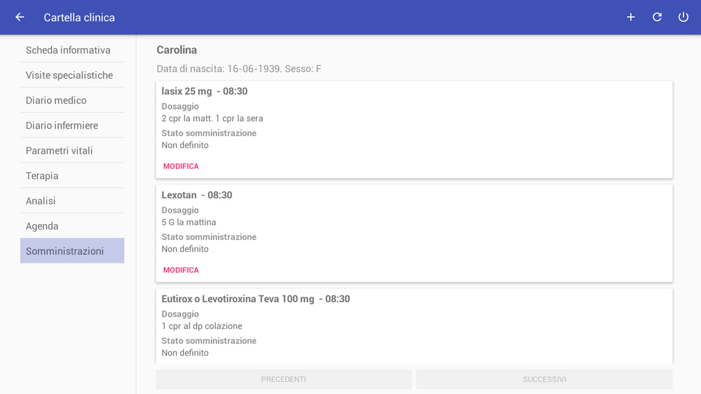Click MODIFICA on the lasix 25 mg card
Image resolution: width=701 pixels, height=394 pixels.
[181, 166]
